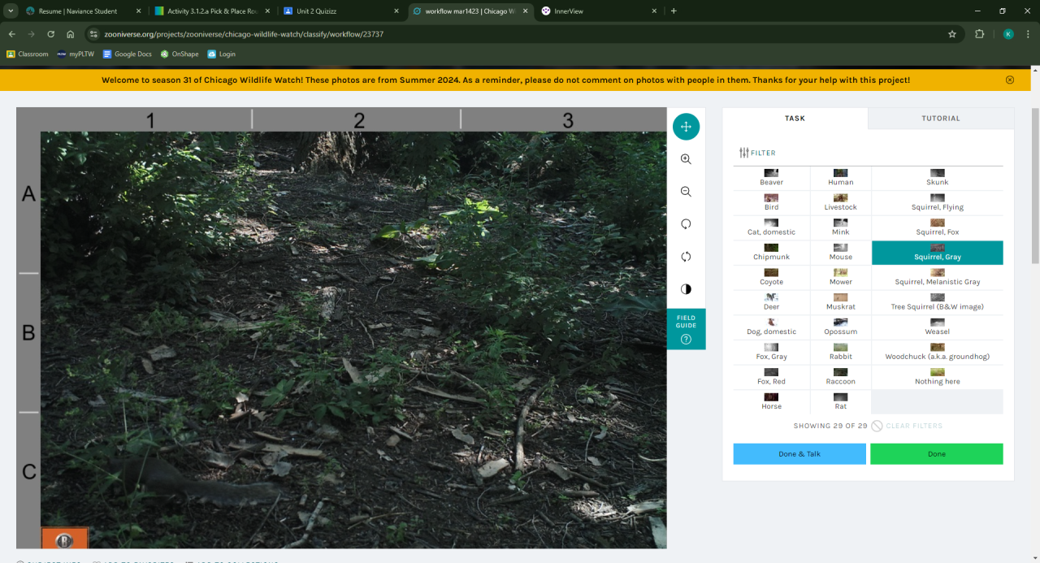
Task: Select Chipmunk in species grid
Action: click(771, 253)
